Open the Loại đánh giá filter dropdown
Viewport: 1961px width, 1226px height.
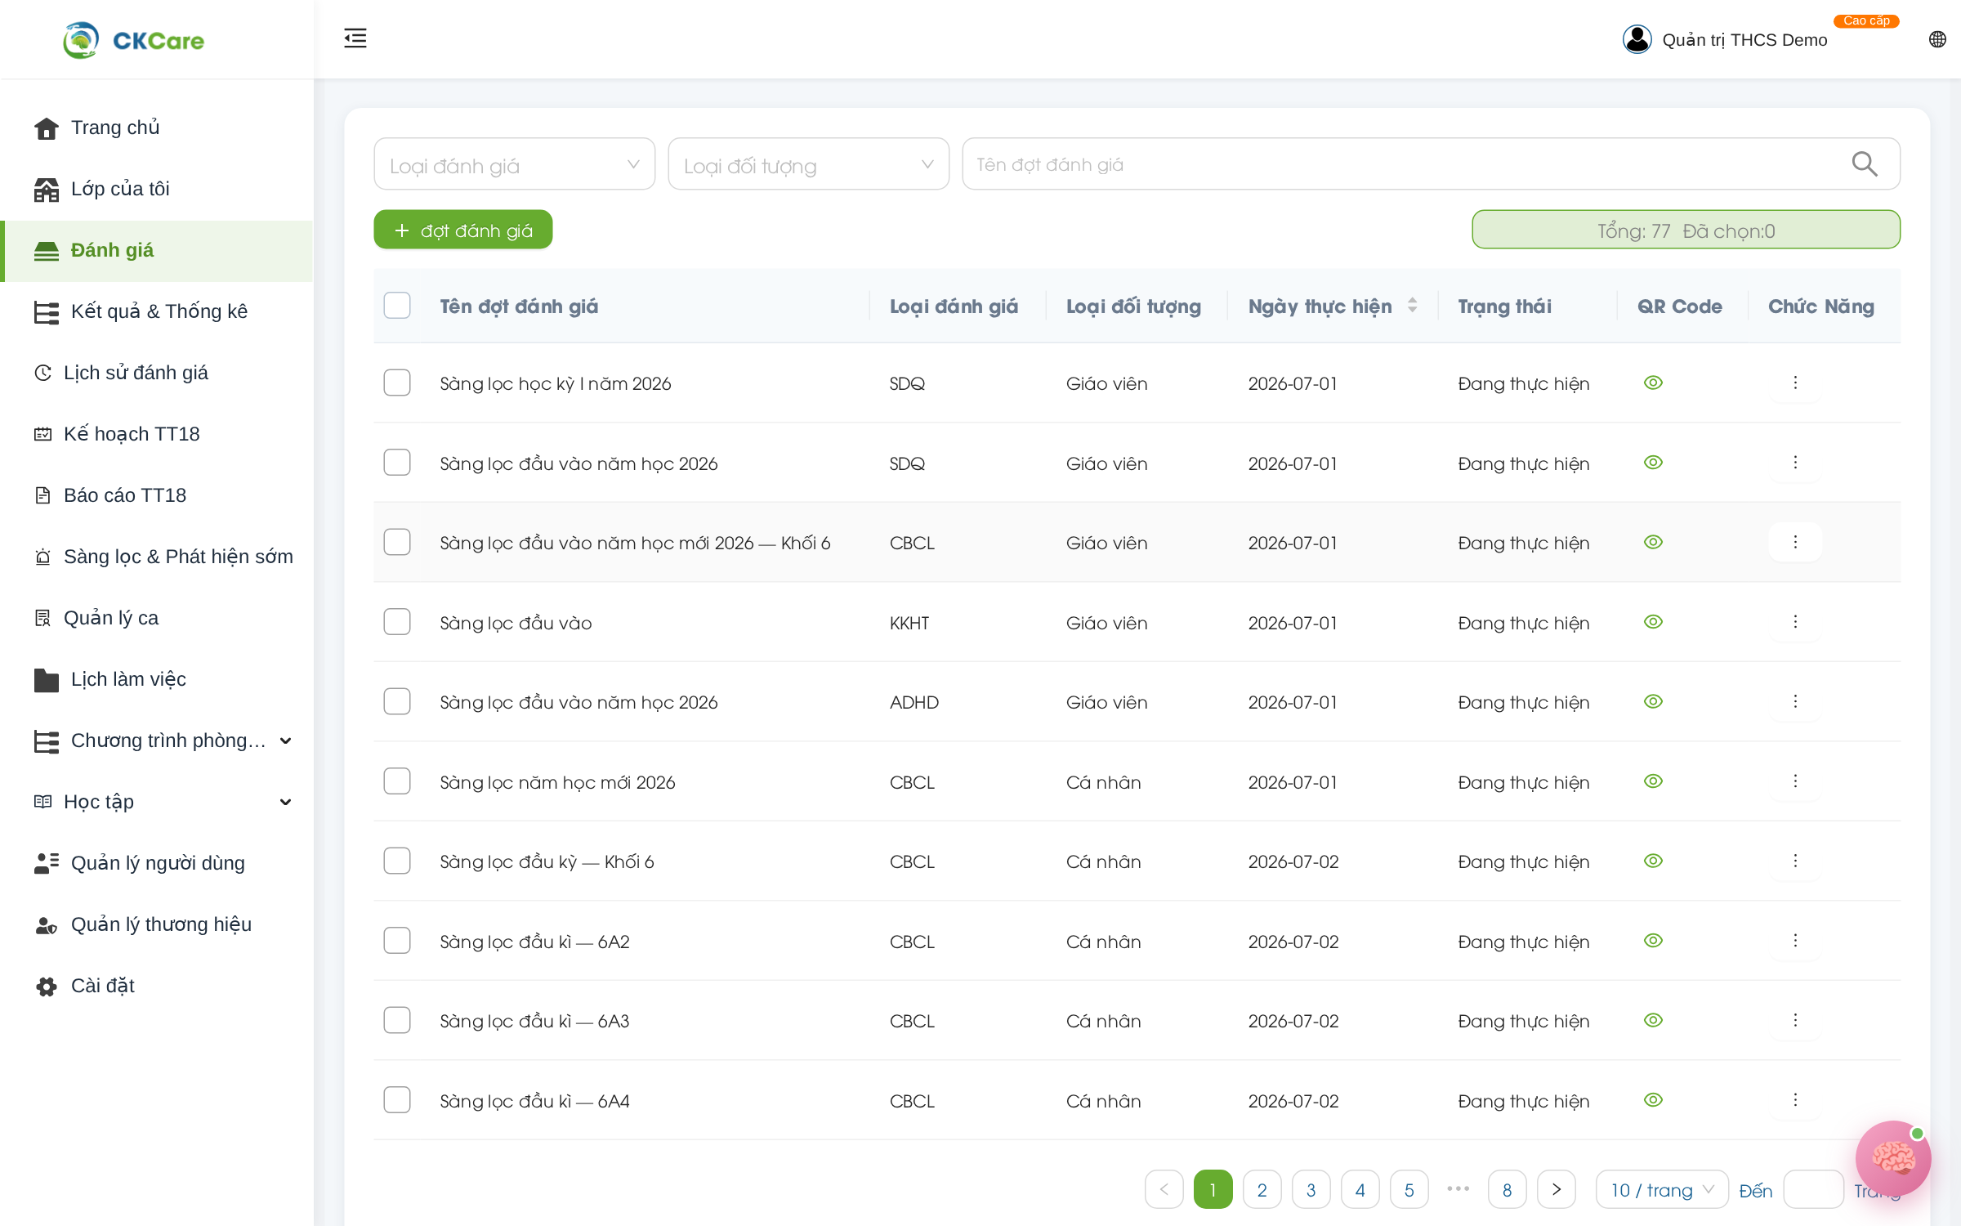(x=514, y=164)
